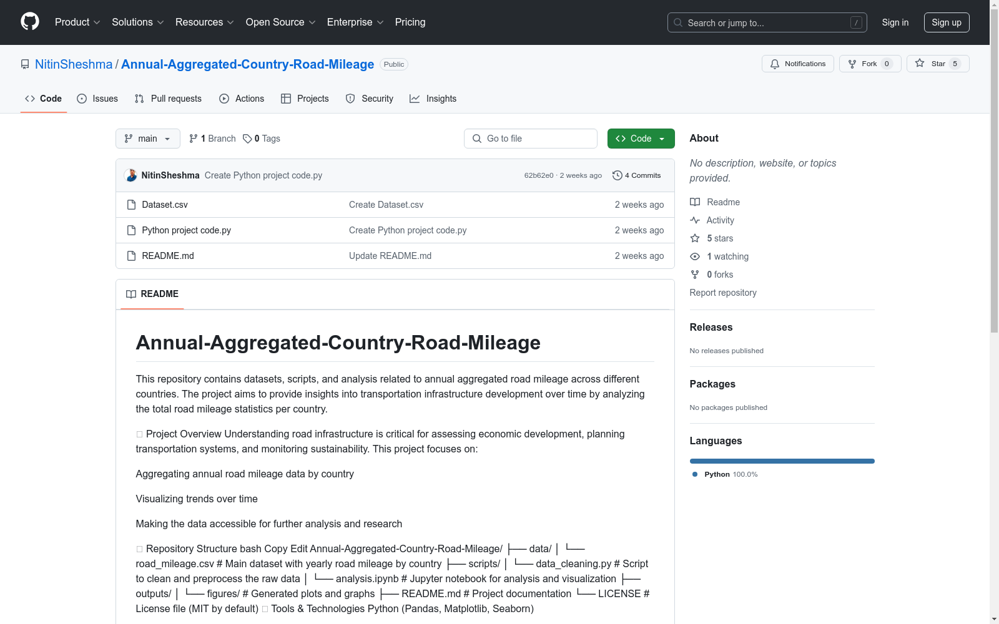Click the file icon beside Dataset.csv

pyautogui.click(x=131, y=205)
